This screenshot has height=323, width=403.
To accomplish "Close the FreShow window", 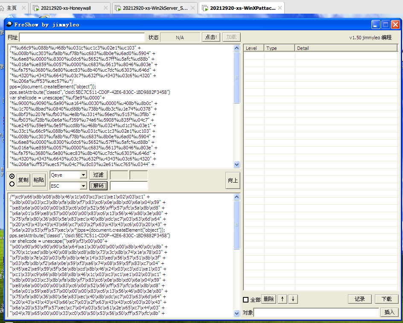I will click(395, 25).
